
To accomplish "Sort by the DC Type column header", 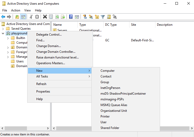I will tap(116, 25).
